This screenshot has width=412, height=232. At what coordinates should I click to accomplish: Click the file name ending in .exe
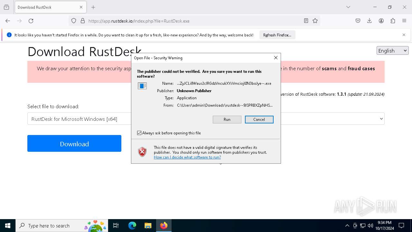click(224, 83)
